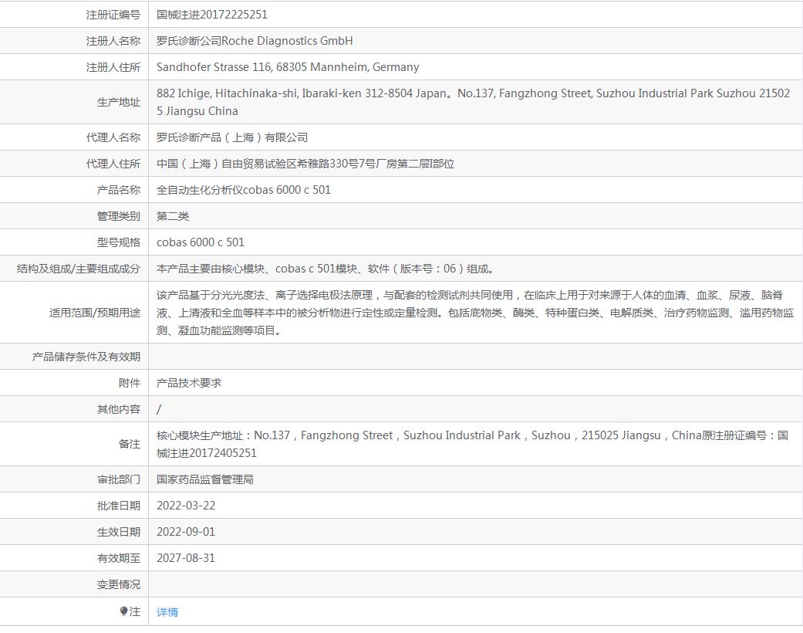Select intended use text 该产品基于分光光度法
Image resolution: width=803 pixels, height=633 pixels.
[x=211, y=295]
